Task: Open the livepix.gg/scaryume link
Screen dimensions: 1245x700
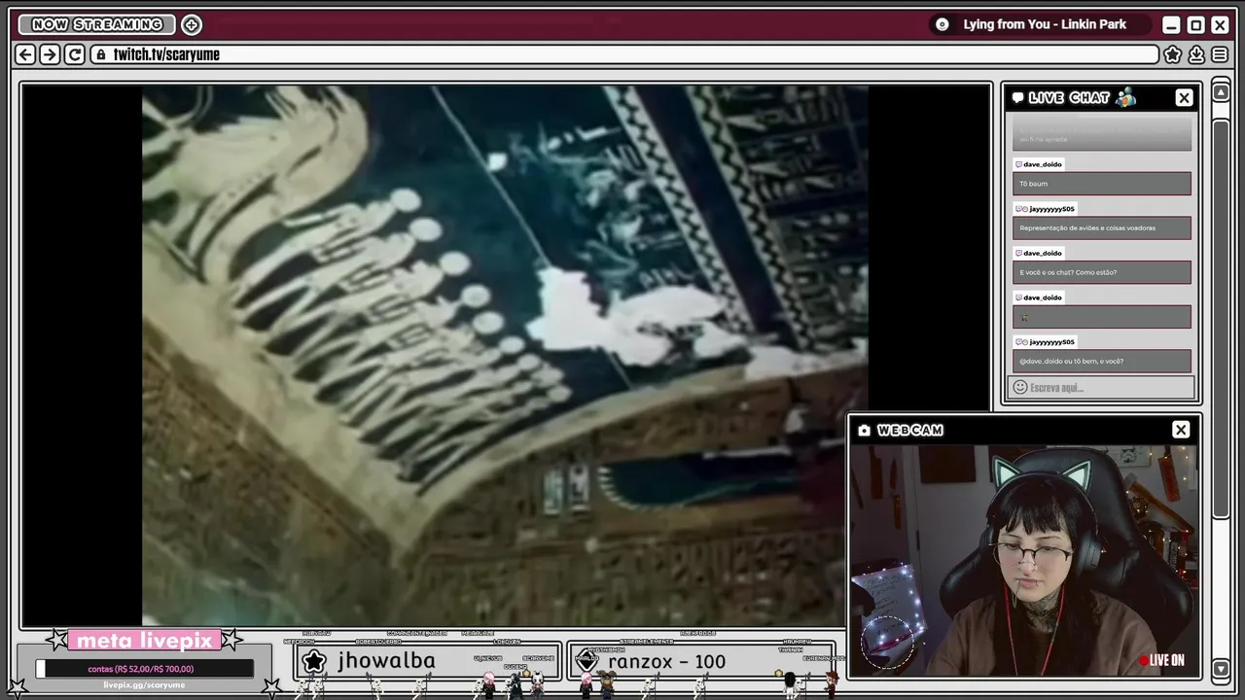Action: [x=144, y=685]
